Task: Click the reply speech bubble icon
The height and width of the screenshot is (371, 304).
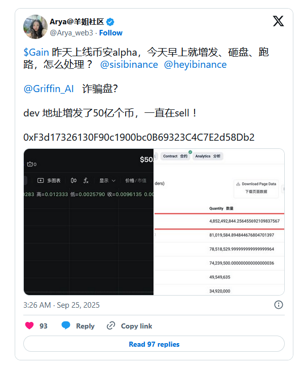Action: [66, 325]
